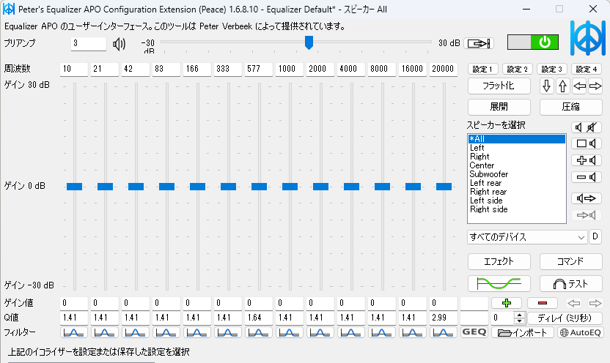Open the エフェクト panel
The width and height of the screenshot is (610, 363).
point(499,261)
